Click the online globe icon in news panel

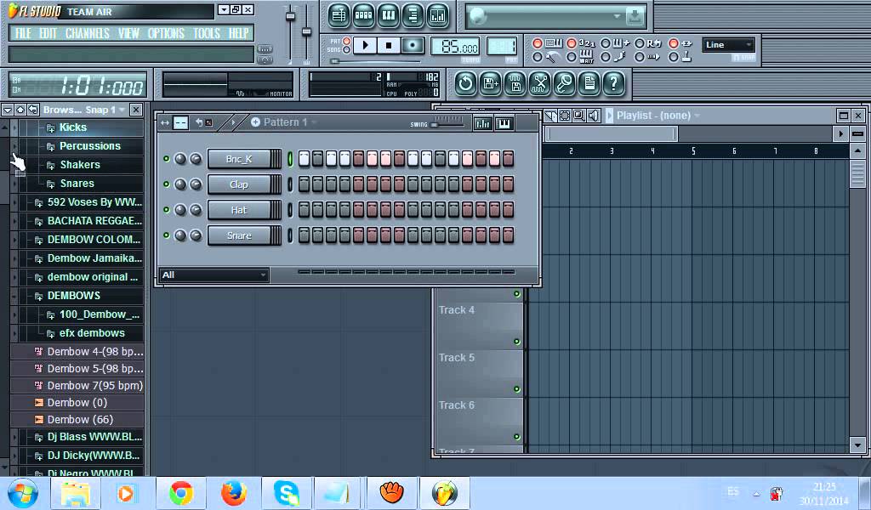(x=477, y=17)
